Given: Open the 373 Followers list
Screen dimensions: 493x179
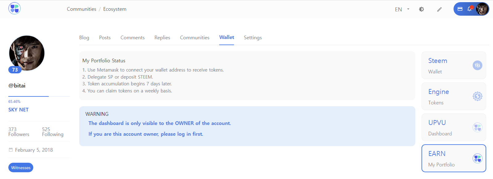Looking at the screenshot, I should point(19,132).
